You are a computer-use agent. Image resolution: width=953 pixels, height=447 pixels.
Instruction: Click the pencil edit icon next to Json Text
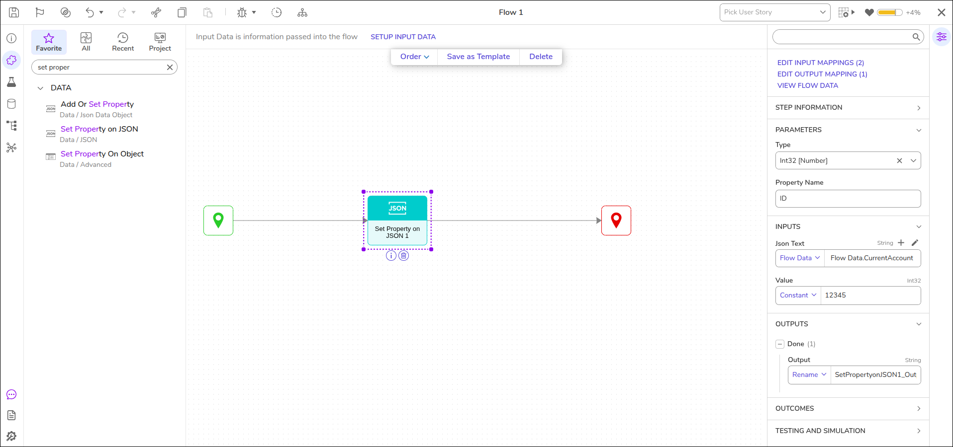coord(915,243)
